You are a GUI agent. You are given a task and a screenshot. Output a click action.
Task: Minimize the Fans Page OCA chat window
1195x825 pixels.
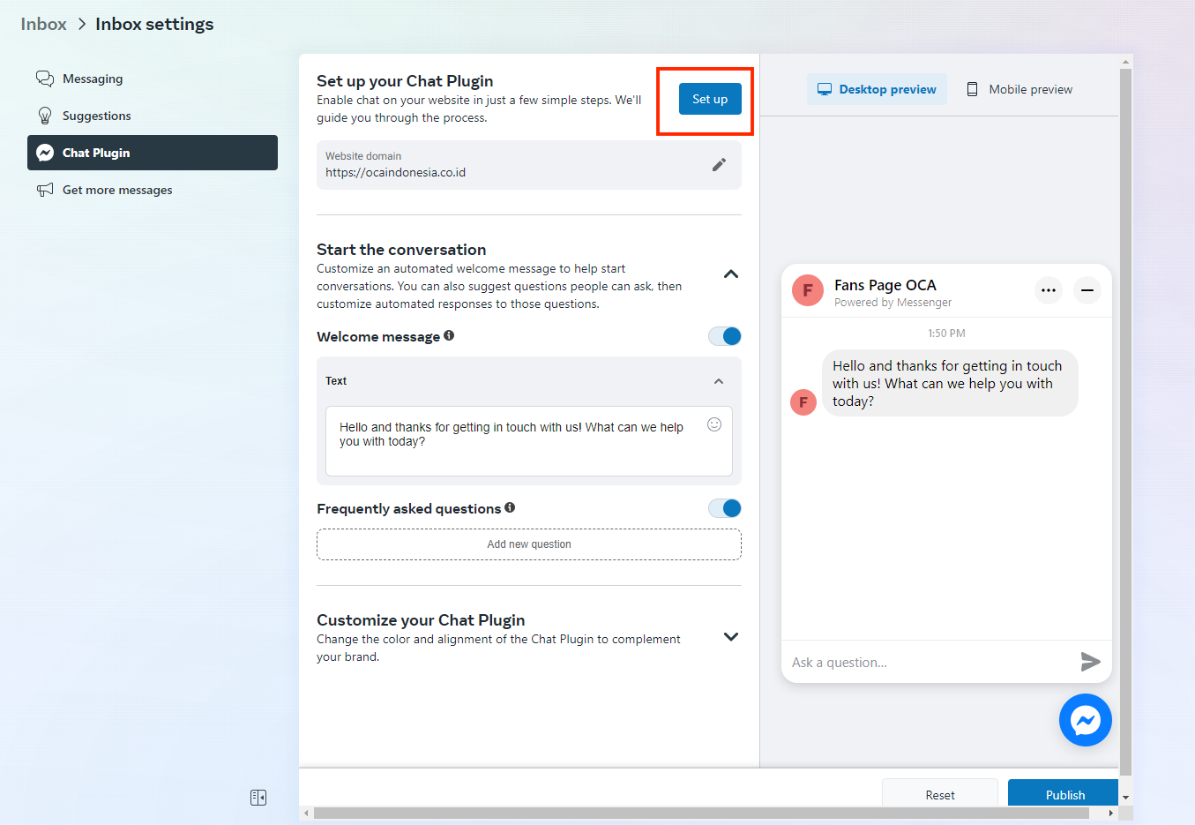(x=1087, y=290)
